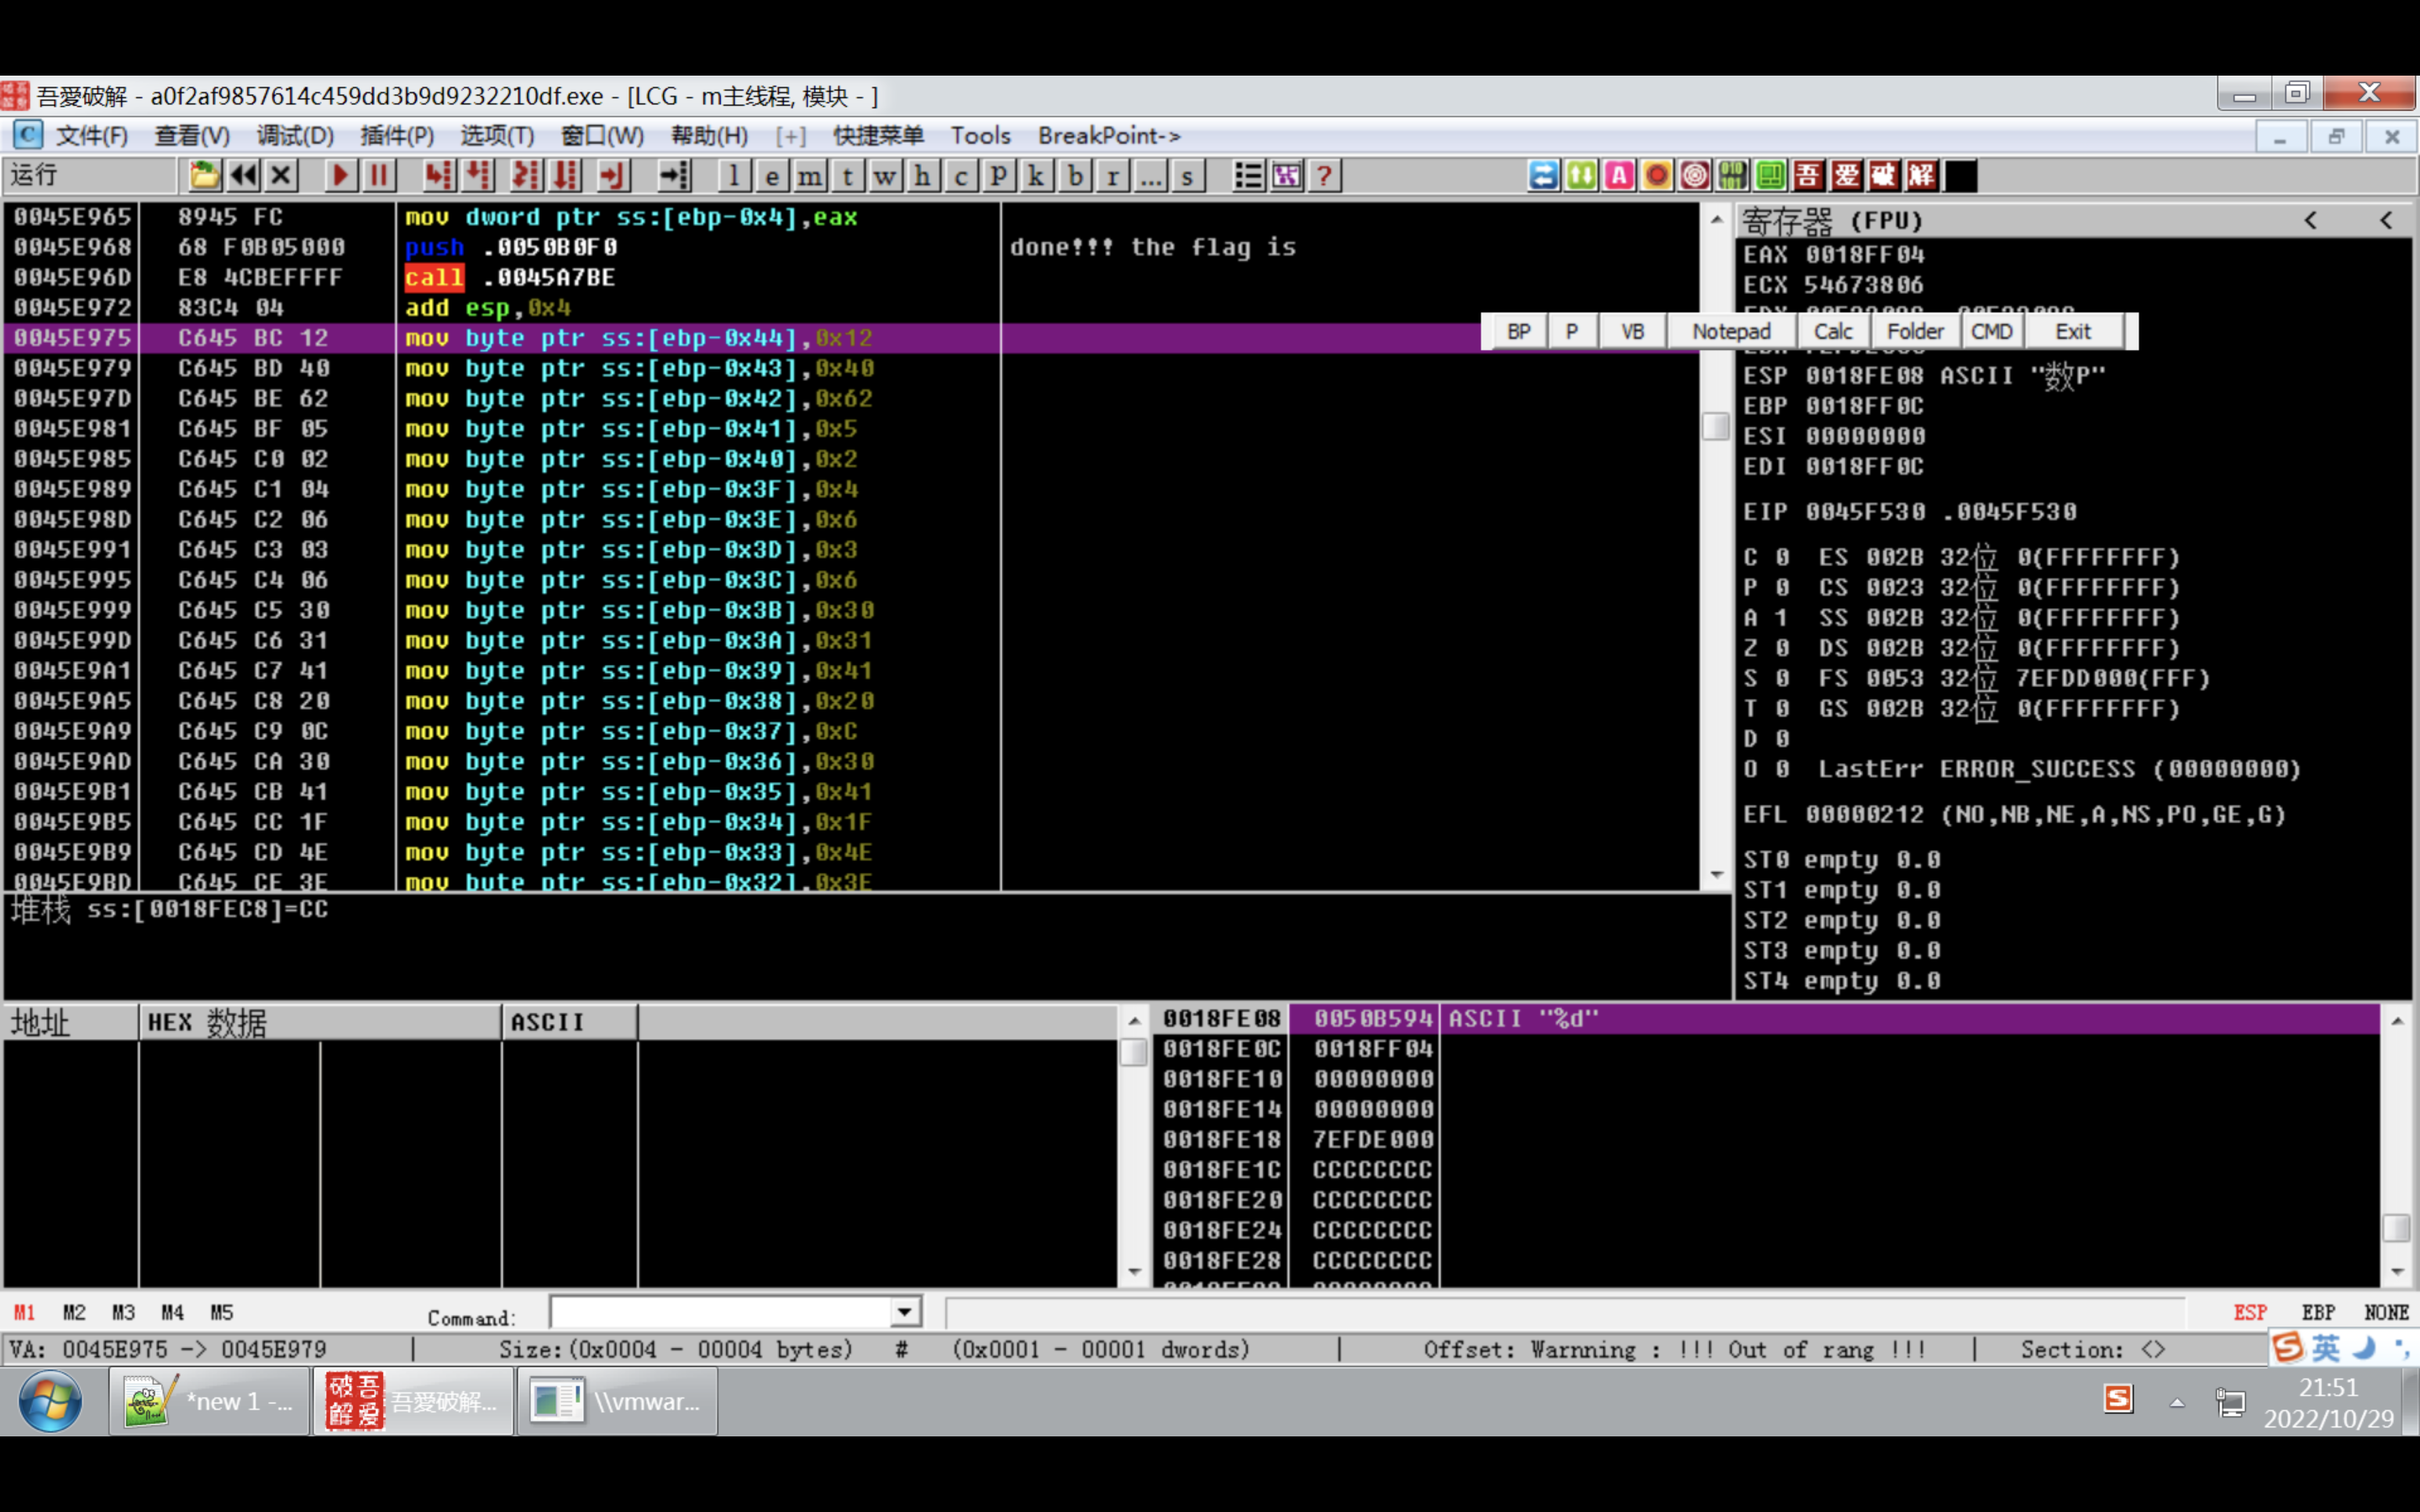Image resolution: width=2420 pixels, height=1512 pixels.
Task: Select EBP stack tracking mode
Action: (x=2318, y=1312)
